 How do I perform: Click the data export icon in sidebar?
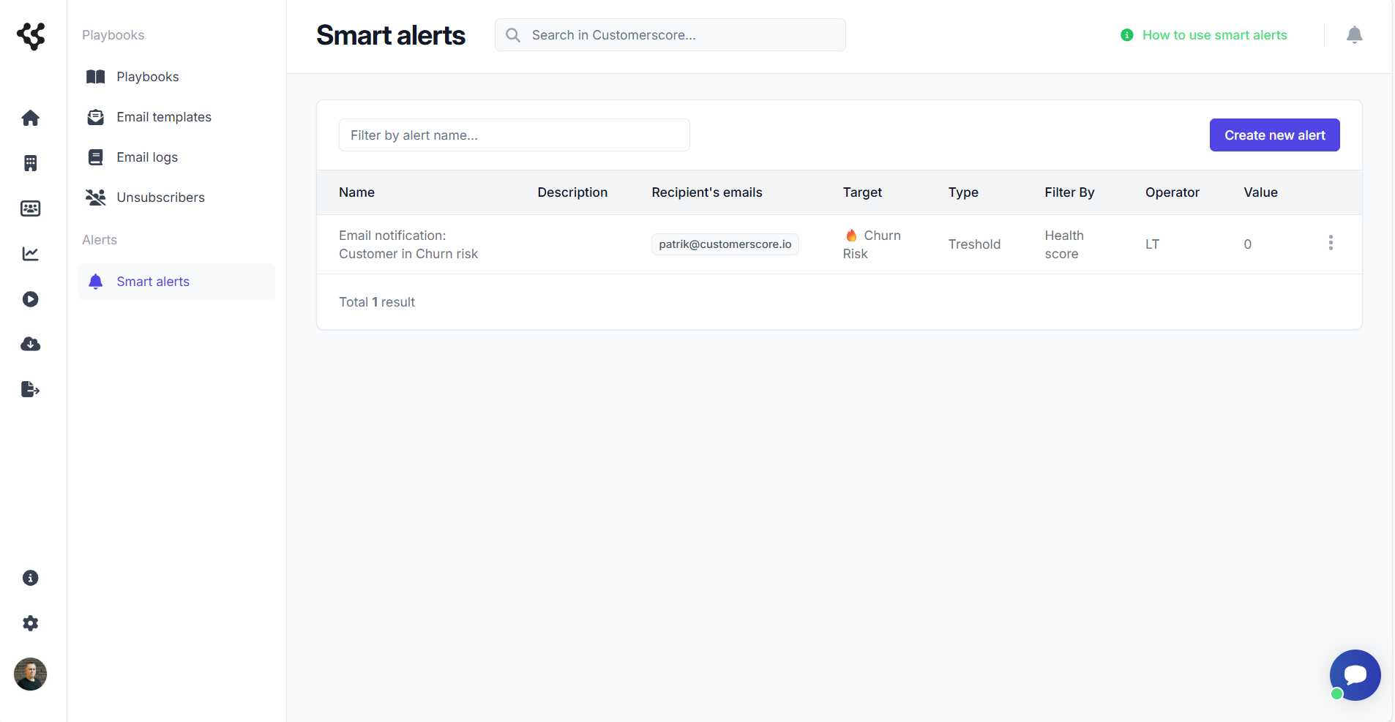(30, 389)
